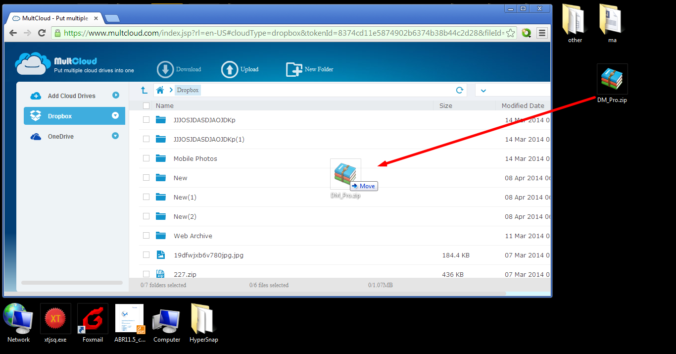Open a new browser tab
Viewport: 676px width, 354px height.
coord(113,19)
